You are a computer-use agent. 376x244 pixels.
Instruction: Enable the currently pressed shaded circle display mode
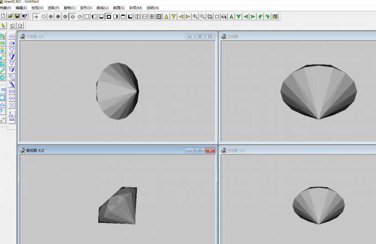pos(72,17)
